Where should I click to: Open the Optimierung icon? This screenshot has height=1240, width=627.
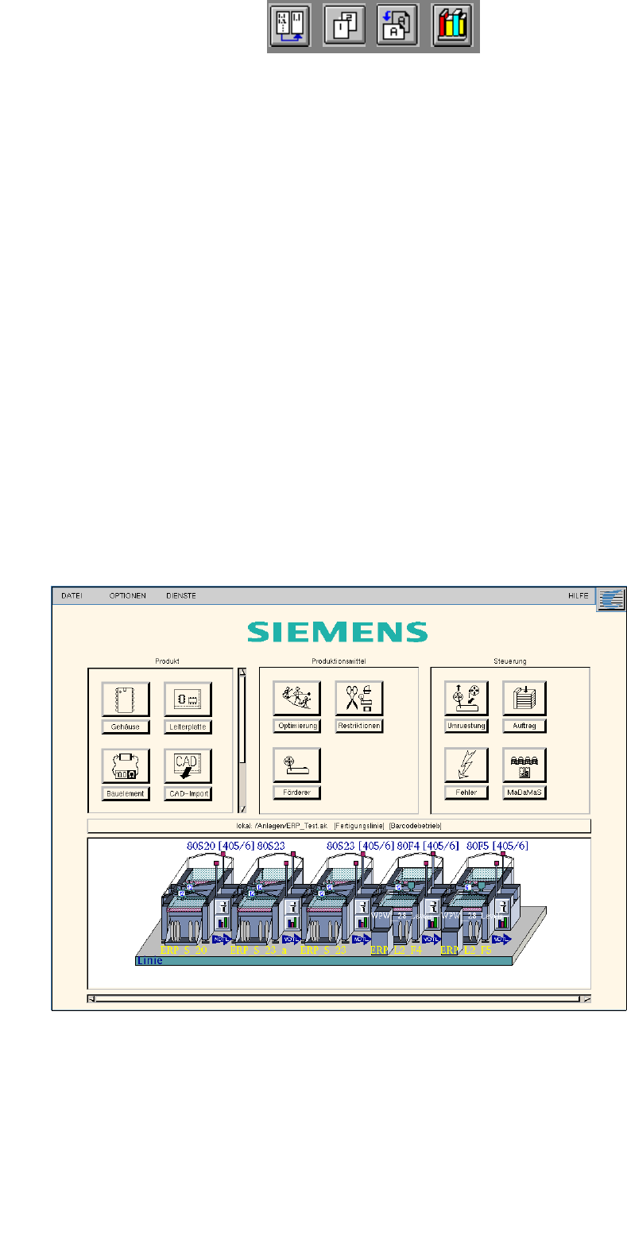[x=296, y=698]
